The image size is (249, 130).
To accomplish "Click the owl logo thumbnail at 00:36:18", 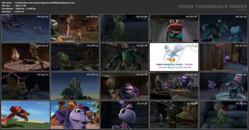I will click(x=174, y=57).
